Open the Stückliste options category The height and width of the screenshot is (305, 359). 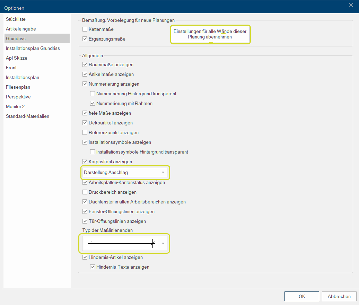tap(16, 19)
